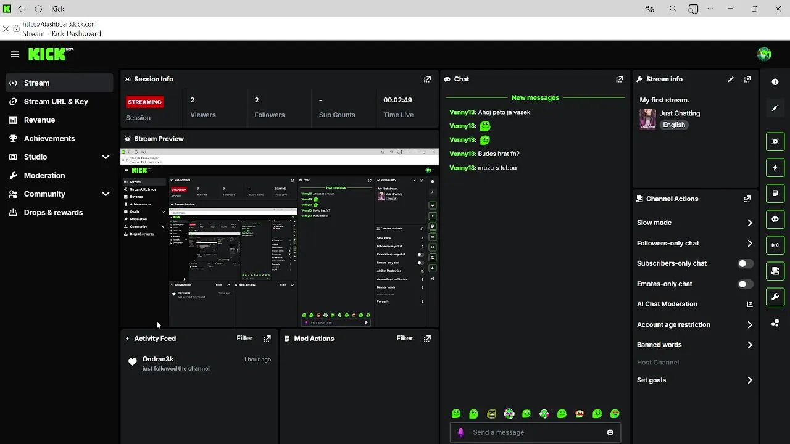Expand the Studio sidebar section
Viewport: 790px width, 444px height.
[x=106, y=157]
